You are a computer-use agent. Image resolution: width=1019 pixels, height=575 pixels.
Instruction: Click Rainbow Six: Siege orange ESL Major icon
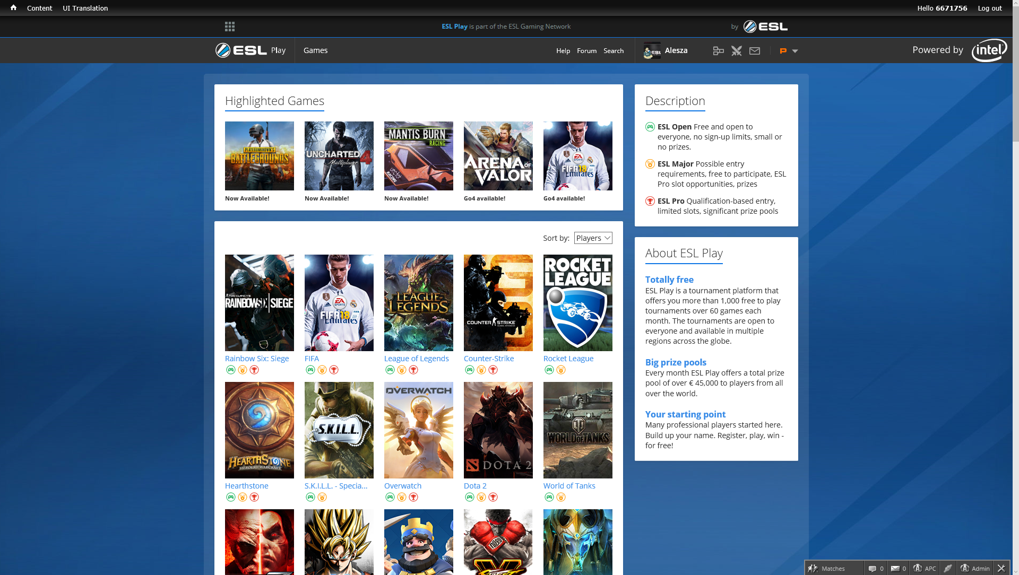pos(243,370)
